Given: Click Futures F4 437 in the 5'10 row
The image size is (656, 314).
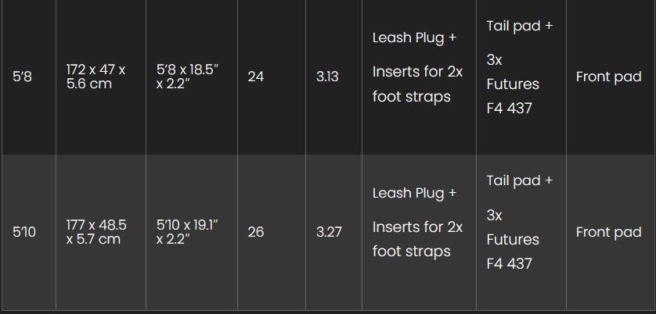Looking at the screenshot, I should point(513,252).
